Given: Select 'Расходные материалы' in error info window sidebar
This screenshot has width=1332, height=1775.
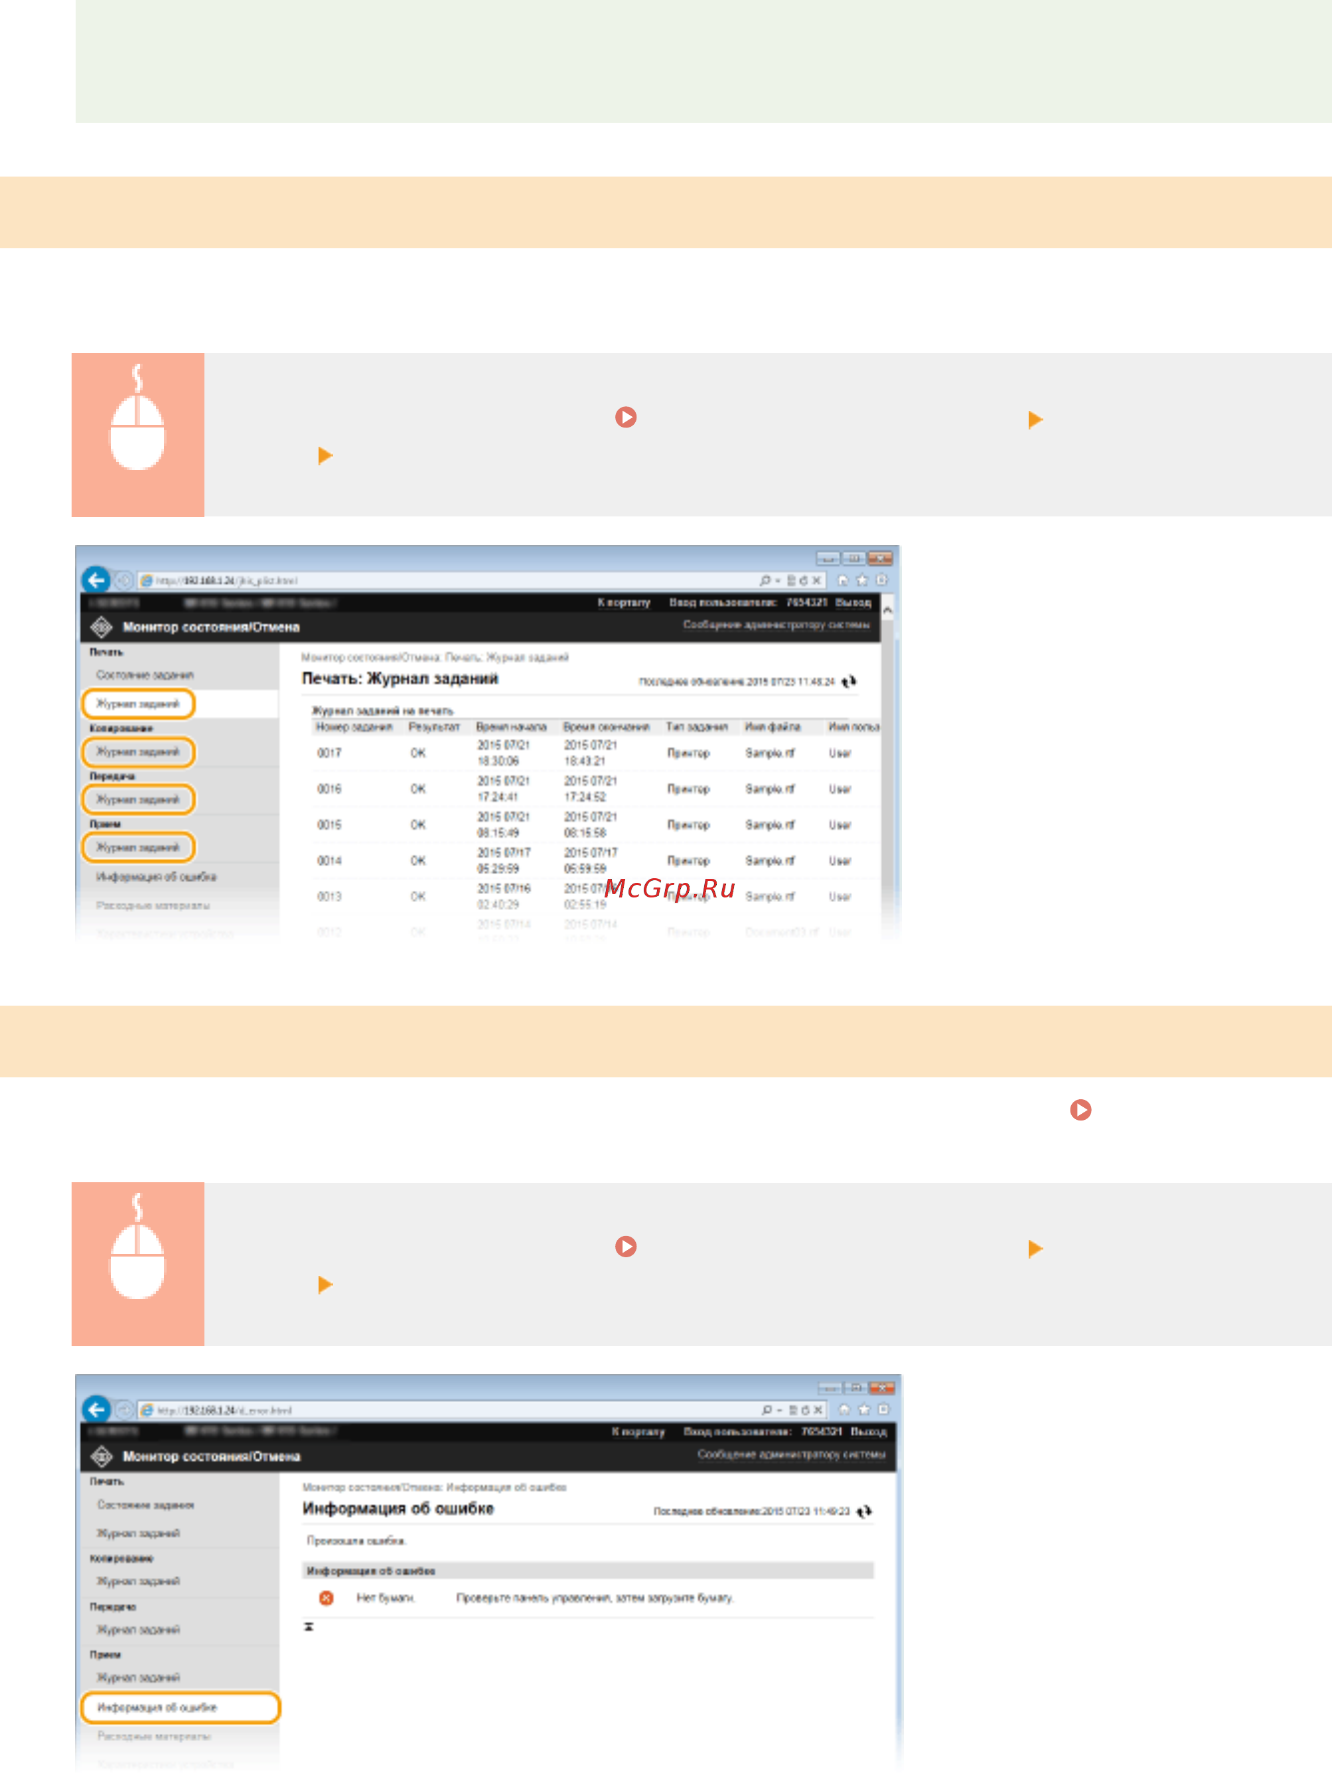Looking at the screenshot, I should pos(154,1736).
